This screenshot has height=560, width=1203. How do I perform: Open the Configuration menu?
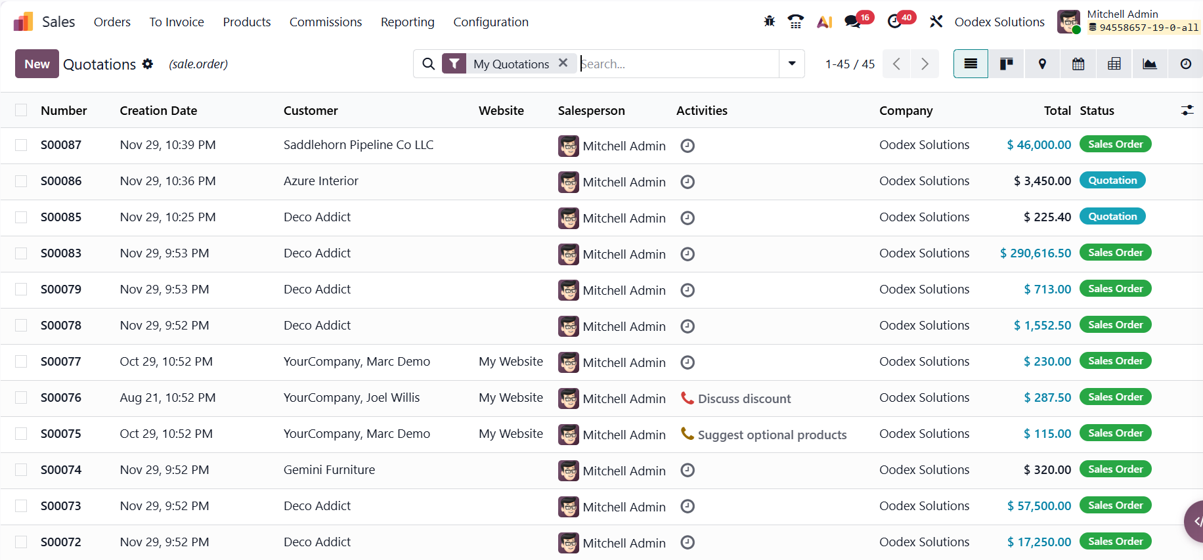point(491,22)
